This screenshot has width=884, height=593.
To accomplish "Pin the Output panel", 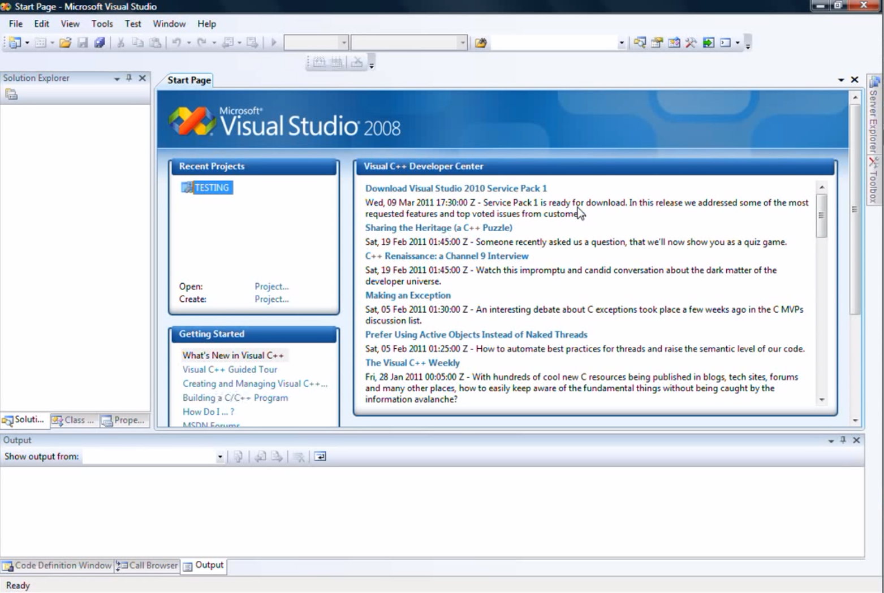I will [842, 440].
